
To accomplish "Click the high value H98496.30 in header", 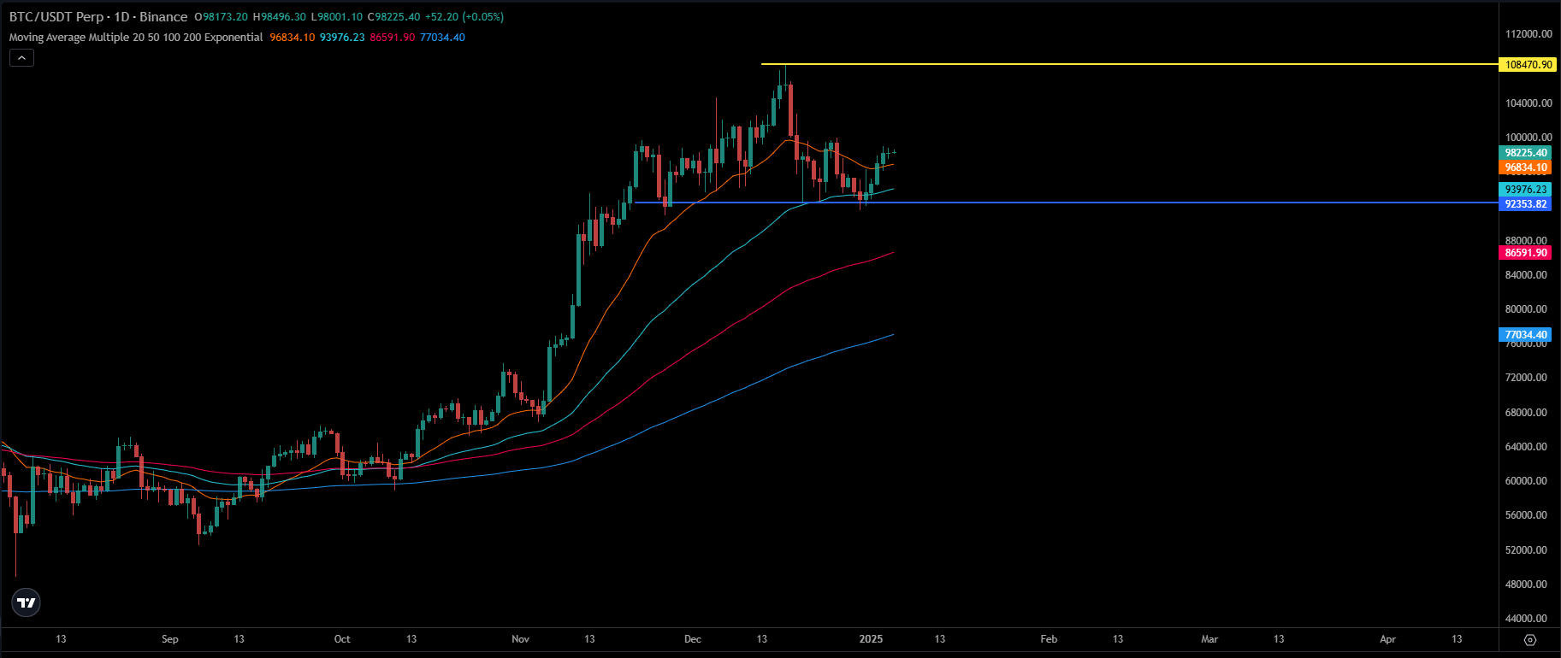I will pos(279,17).
